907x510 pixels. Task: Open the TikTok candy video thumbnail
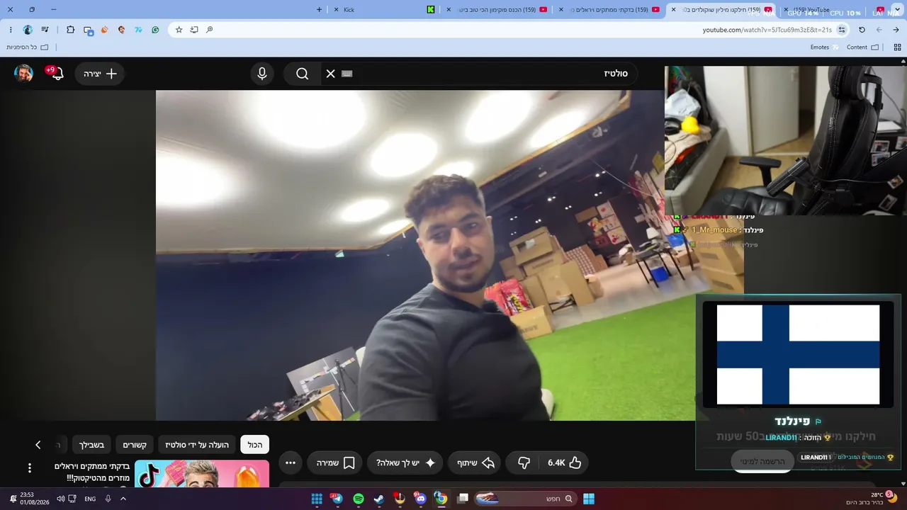coord(202,474)
